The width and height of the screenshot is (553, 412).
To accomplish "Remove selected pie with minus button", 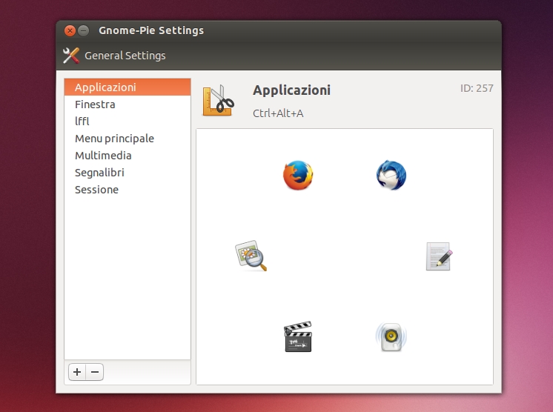I will pyautogui.click(x=95, y=372).
